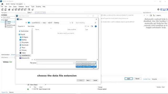168x94 pixels.
Task: Select Downloads in navigation pane
Action: 25,45
